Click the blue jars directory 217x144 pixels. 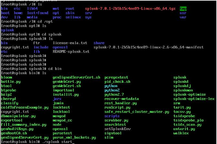pyautogui.click(x=57, y=99)
